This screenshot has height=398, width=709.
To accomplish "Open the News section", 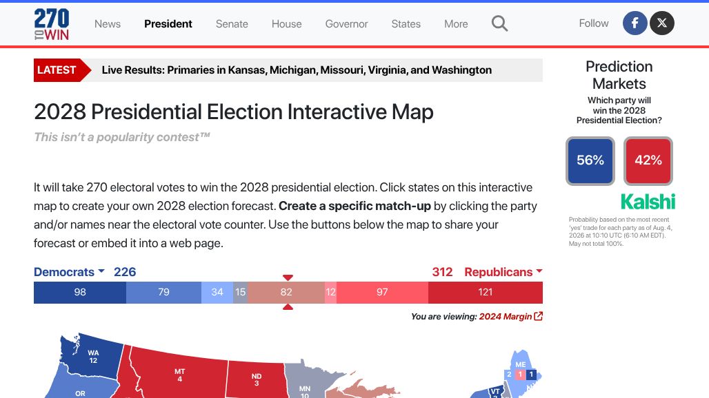I will [x=108, y=24].
